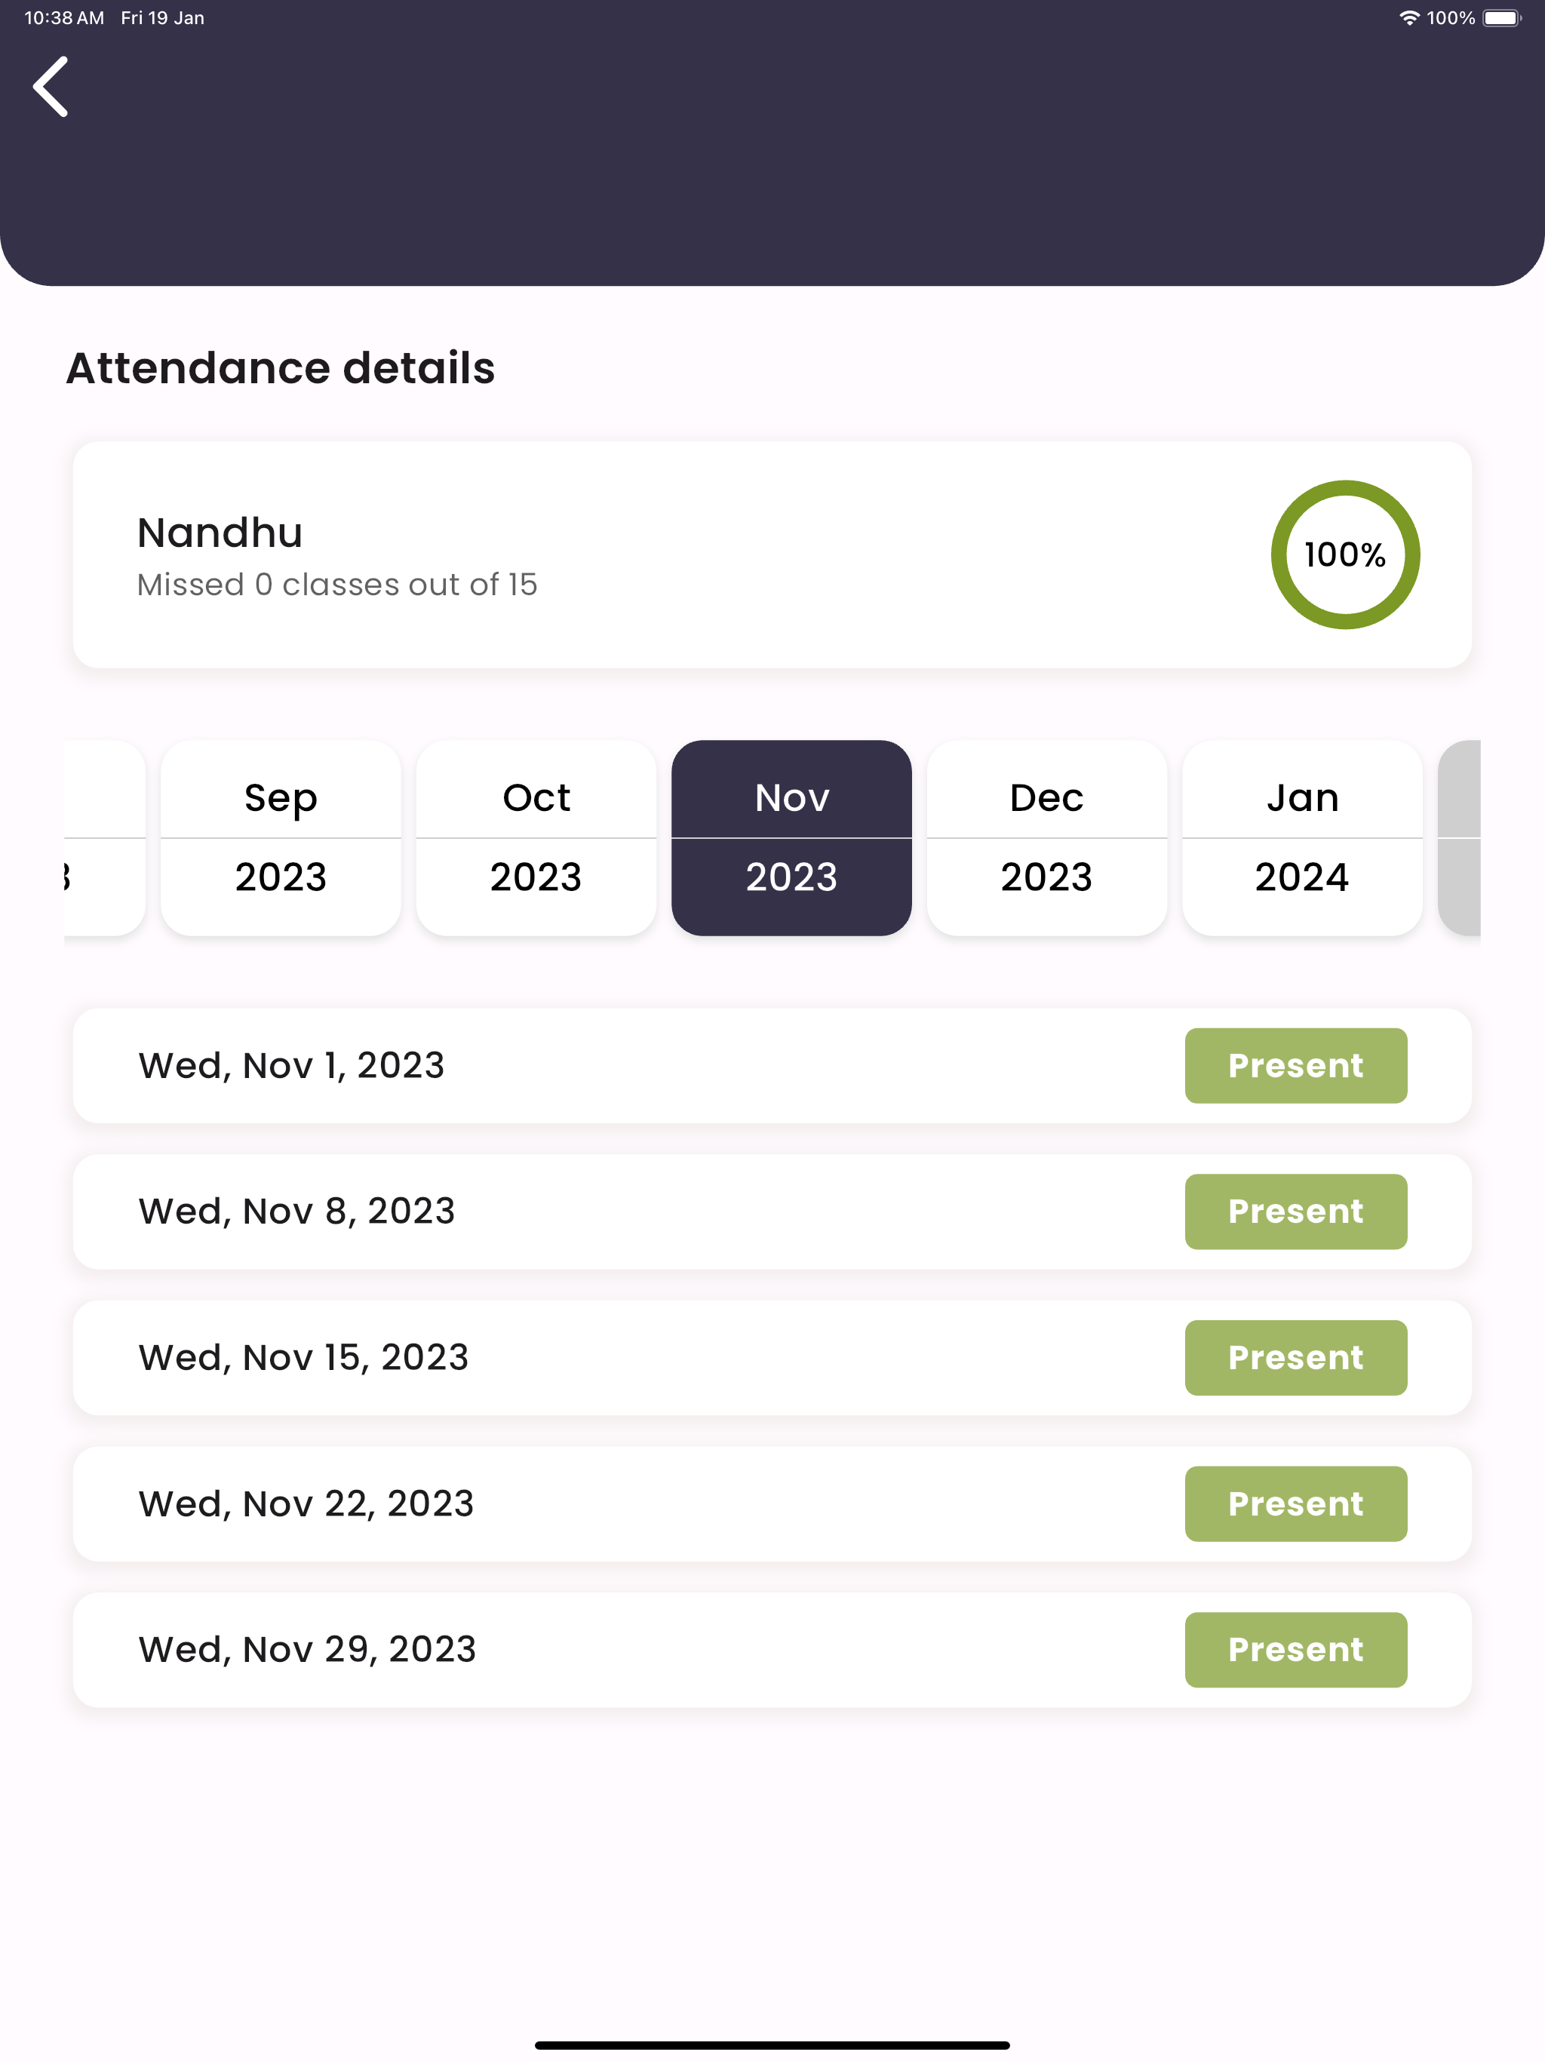Click Present badge for Nov 22, 2023
The image size is (1545, 2061).
coord(1295,1504)
